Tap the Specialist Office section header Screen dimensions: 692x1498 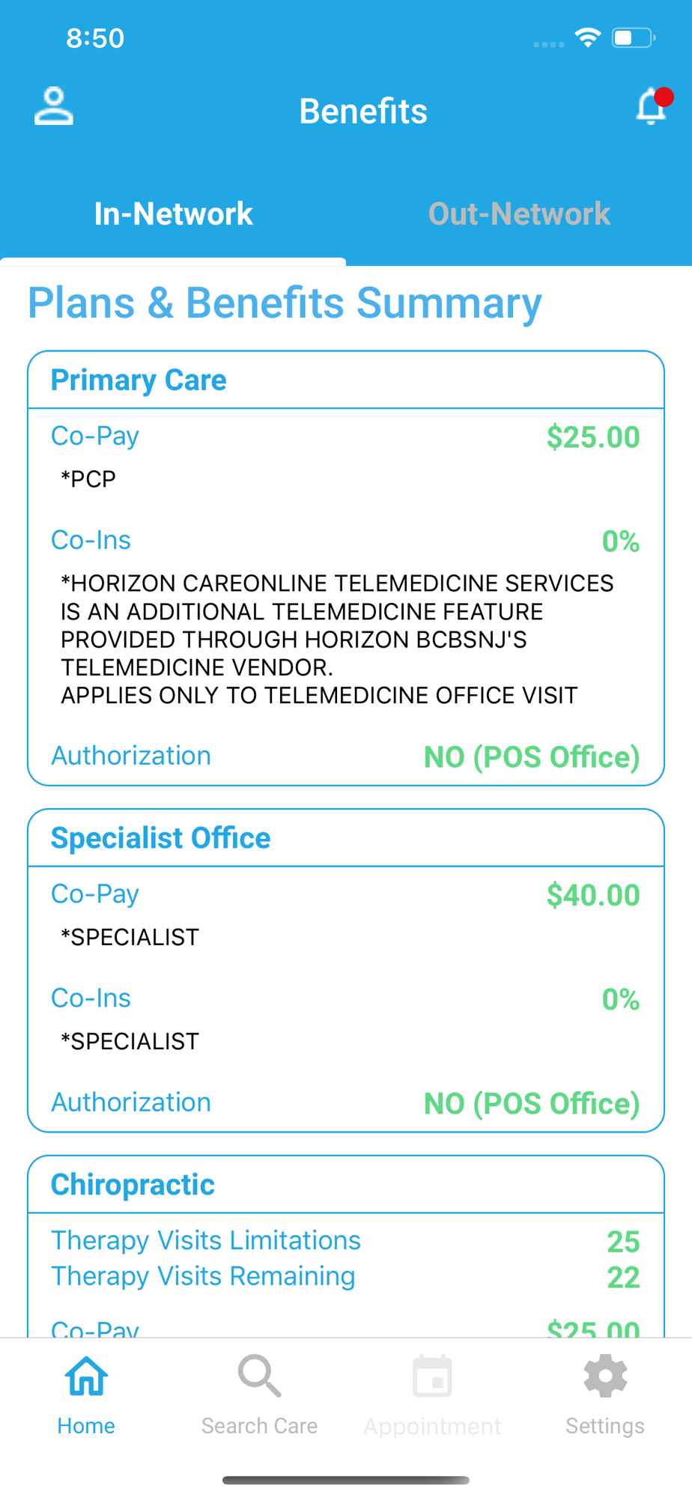[160, 838]
